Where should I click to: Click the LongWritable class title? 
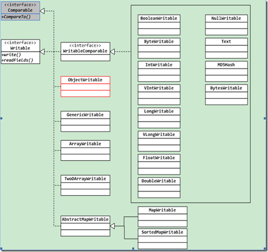[x=159, y=111]
